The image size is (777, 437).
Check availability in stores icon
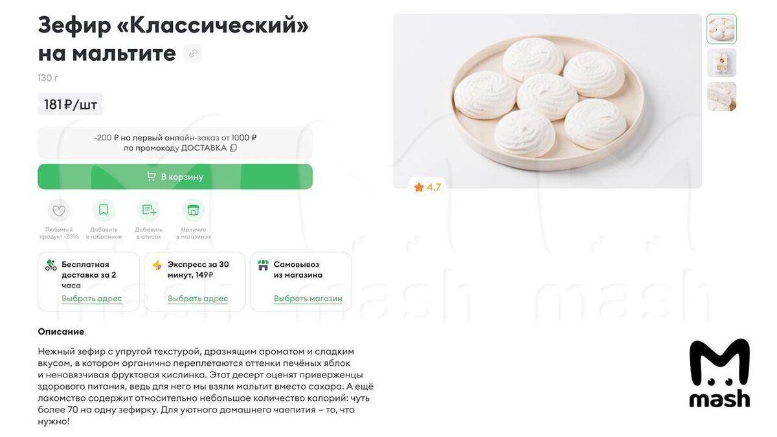point(193,210)
